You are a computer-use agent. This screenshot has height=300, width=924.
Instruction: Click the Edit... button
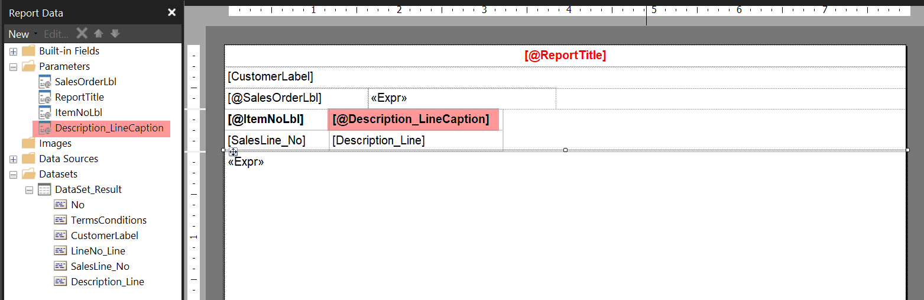[x=56, y=34]
